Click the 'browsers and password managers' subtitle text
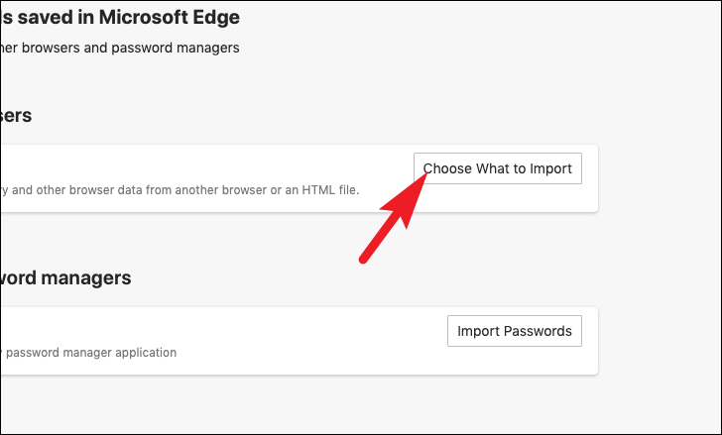 [x=120, y=48]
